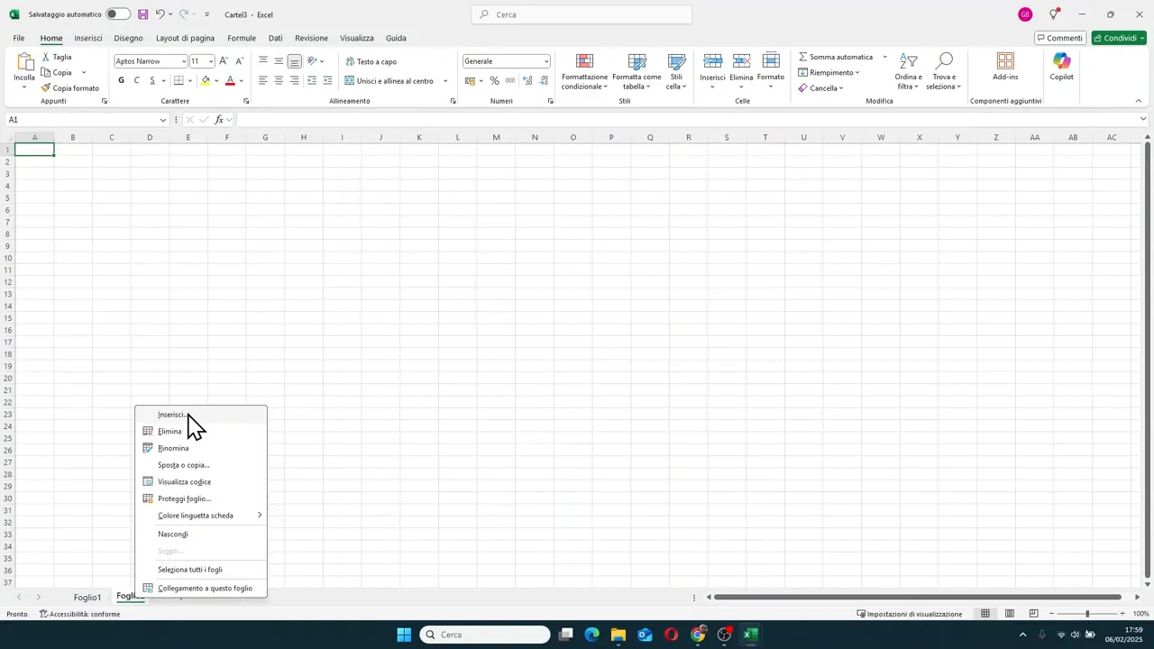Toggle middle vertical alignment button
The height and width of the screenshot is (649, 1154).
point(279,60)
